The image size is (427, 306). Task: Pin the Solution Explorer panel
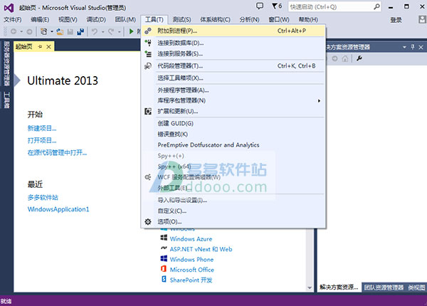(413, 47)
